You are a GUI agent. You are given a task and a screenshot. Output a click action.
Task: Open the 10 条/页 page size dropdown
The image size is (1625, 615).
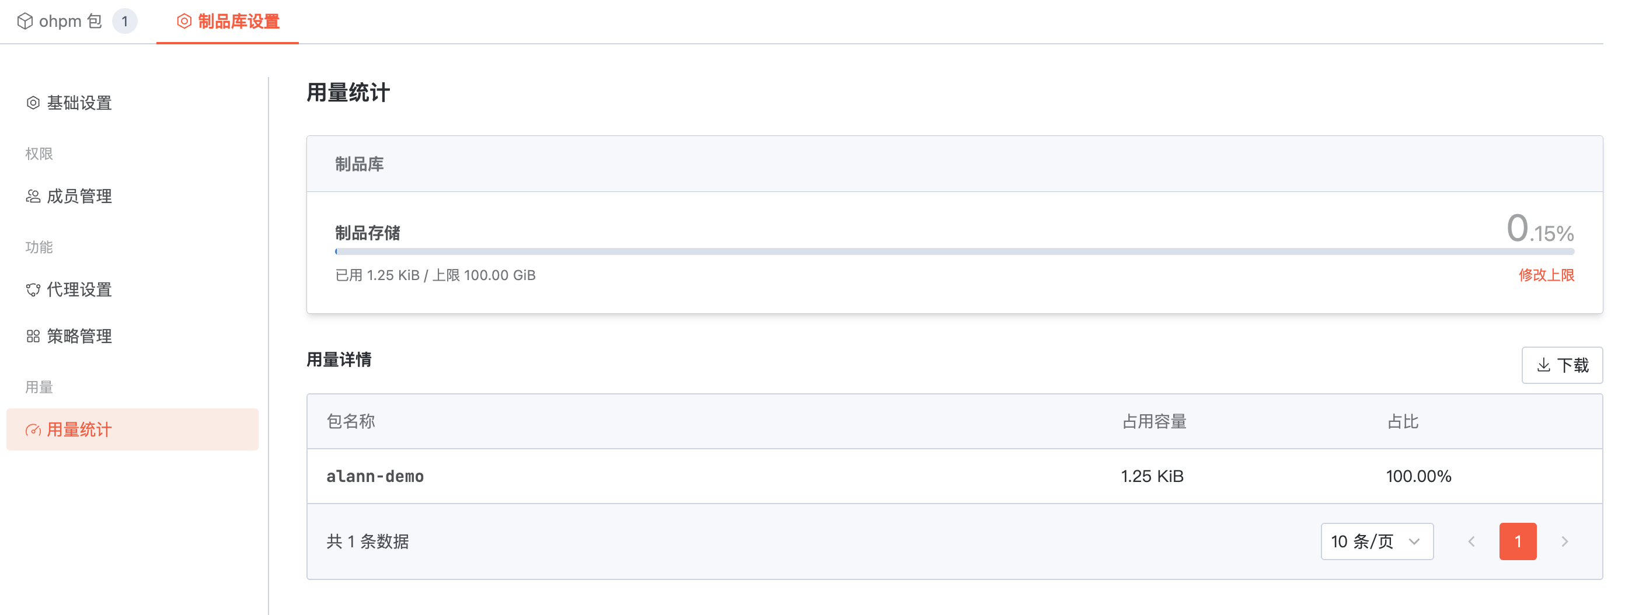coord(1376,541)
